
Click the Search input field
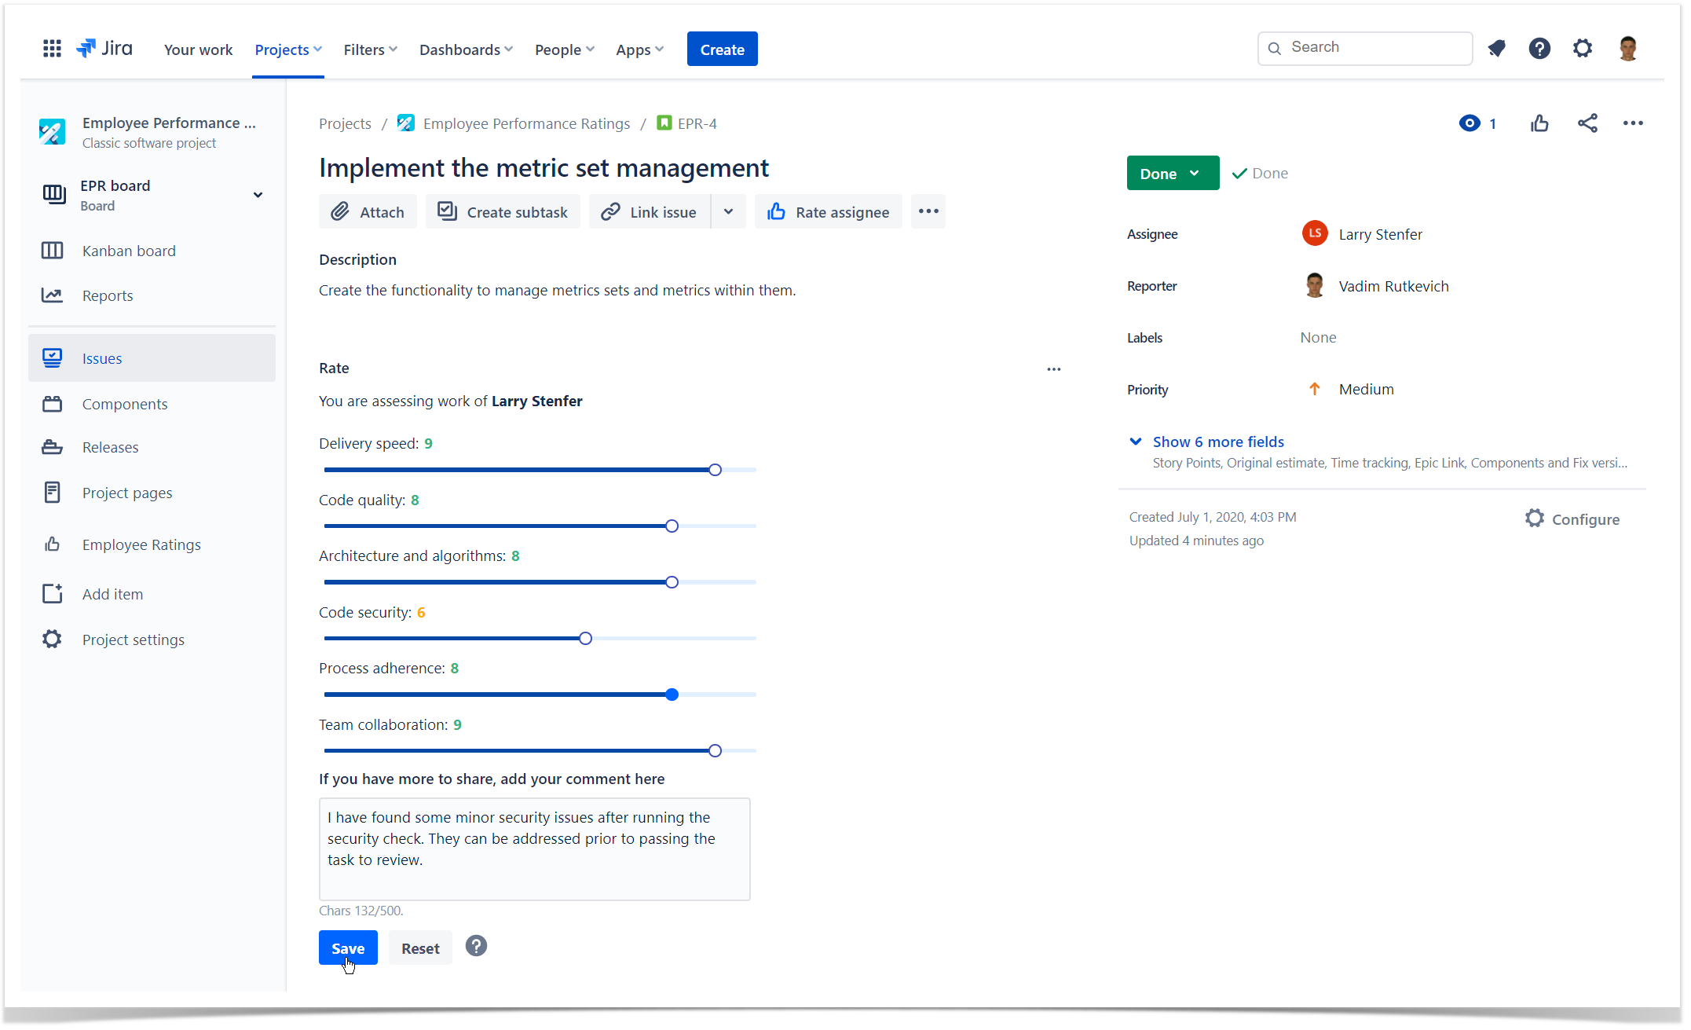pyautogui.click(x=1365, y=48)
